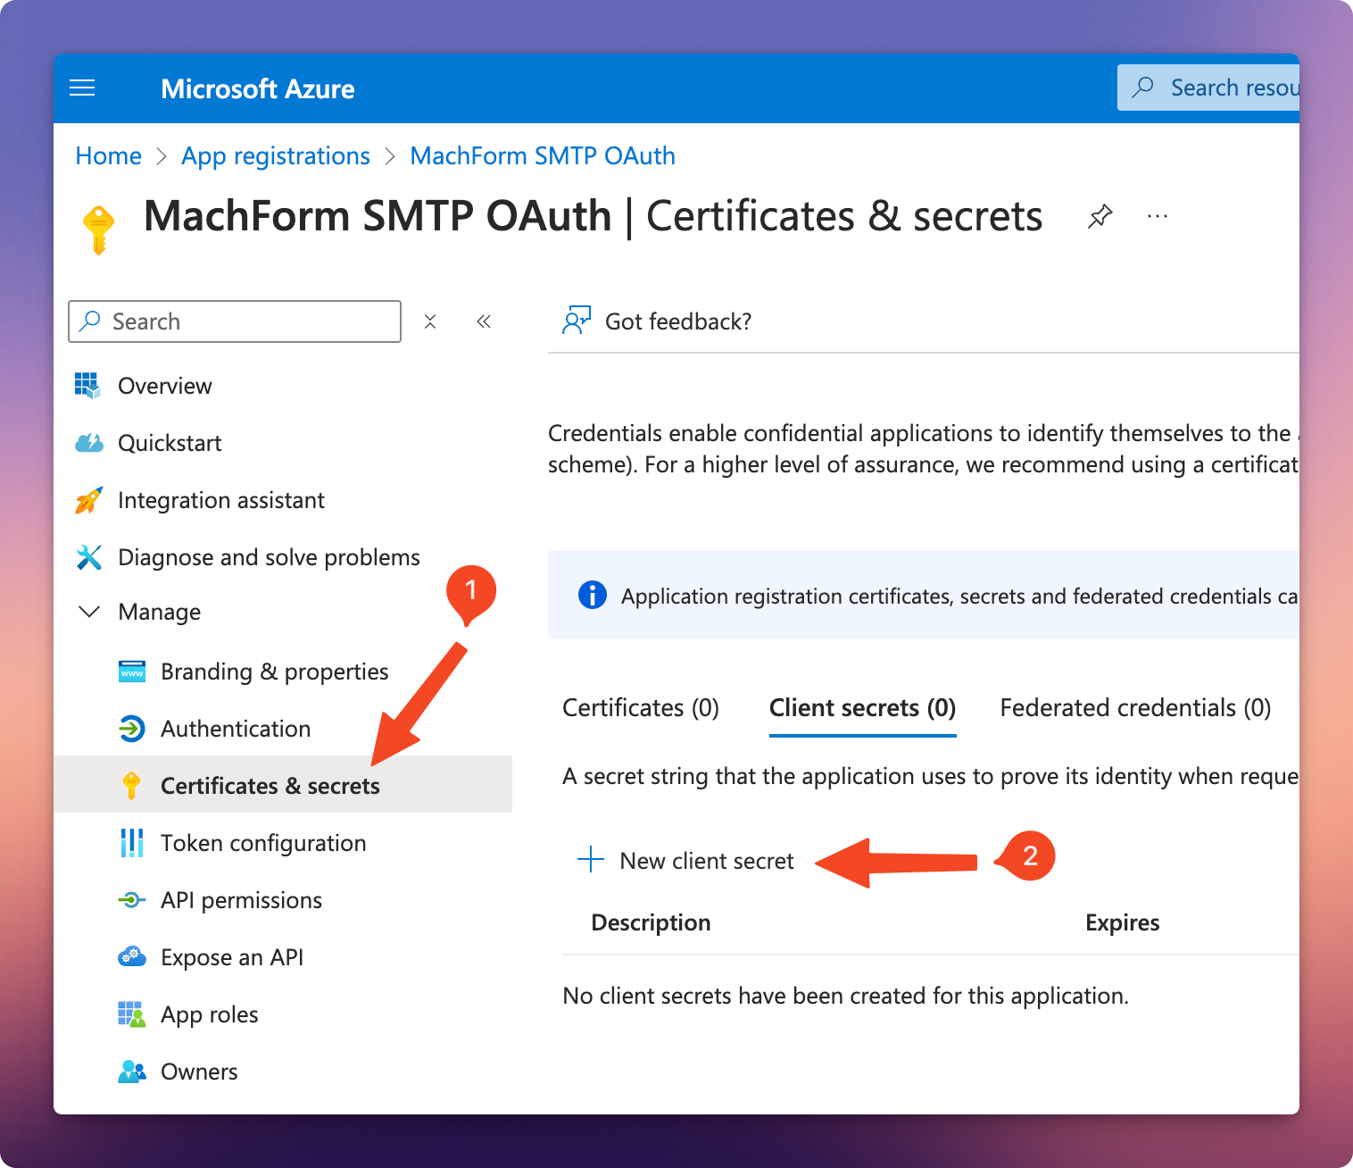Click the blue info icon in the banner

(593, 595)
